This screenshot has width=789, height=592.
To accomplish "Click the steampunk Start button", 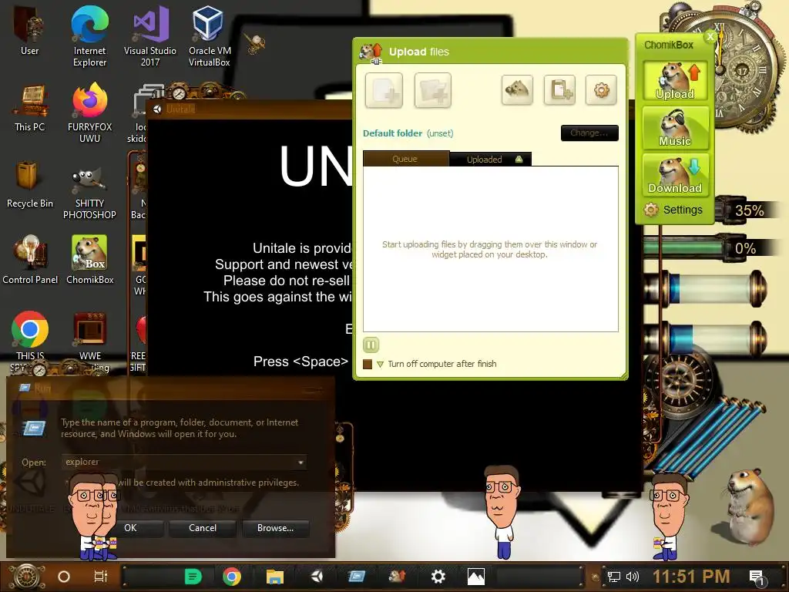I will coord(25,577).
